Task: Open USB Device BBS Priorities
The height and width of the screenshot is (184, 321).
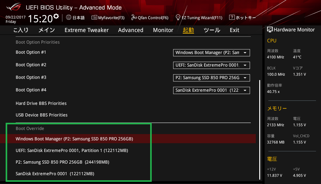Action: coord(42,115)
